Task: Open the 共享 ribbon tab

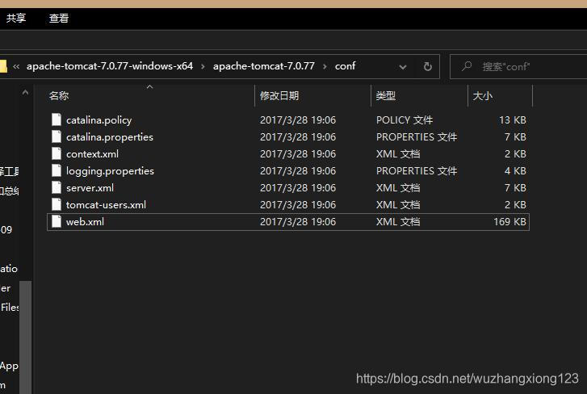Action: click(16, 18)
